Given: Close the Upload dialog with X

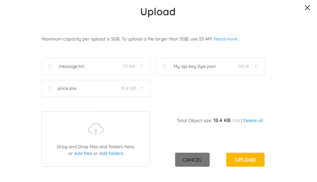Looking at the screenshot, I should point(307,8).
